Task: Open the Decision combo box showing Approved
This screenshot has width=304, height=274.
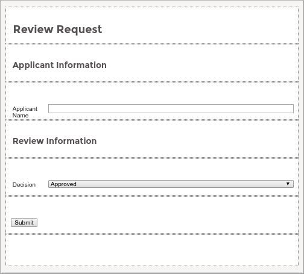Action: [171, 184]
